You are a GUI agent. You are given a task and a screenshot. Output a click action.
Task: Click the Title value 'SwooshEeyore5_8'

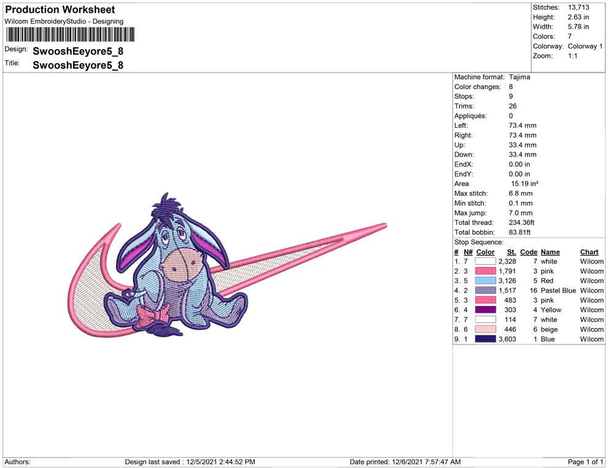pos(78,64)
